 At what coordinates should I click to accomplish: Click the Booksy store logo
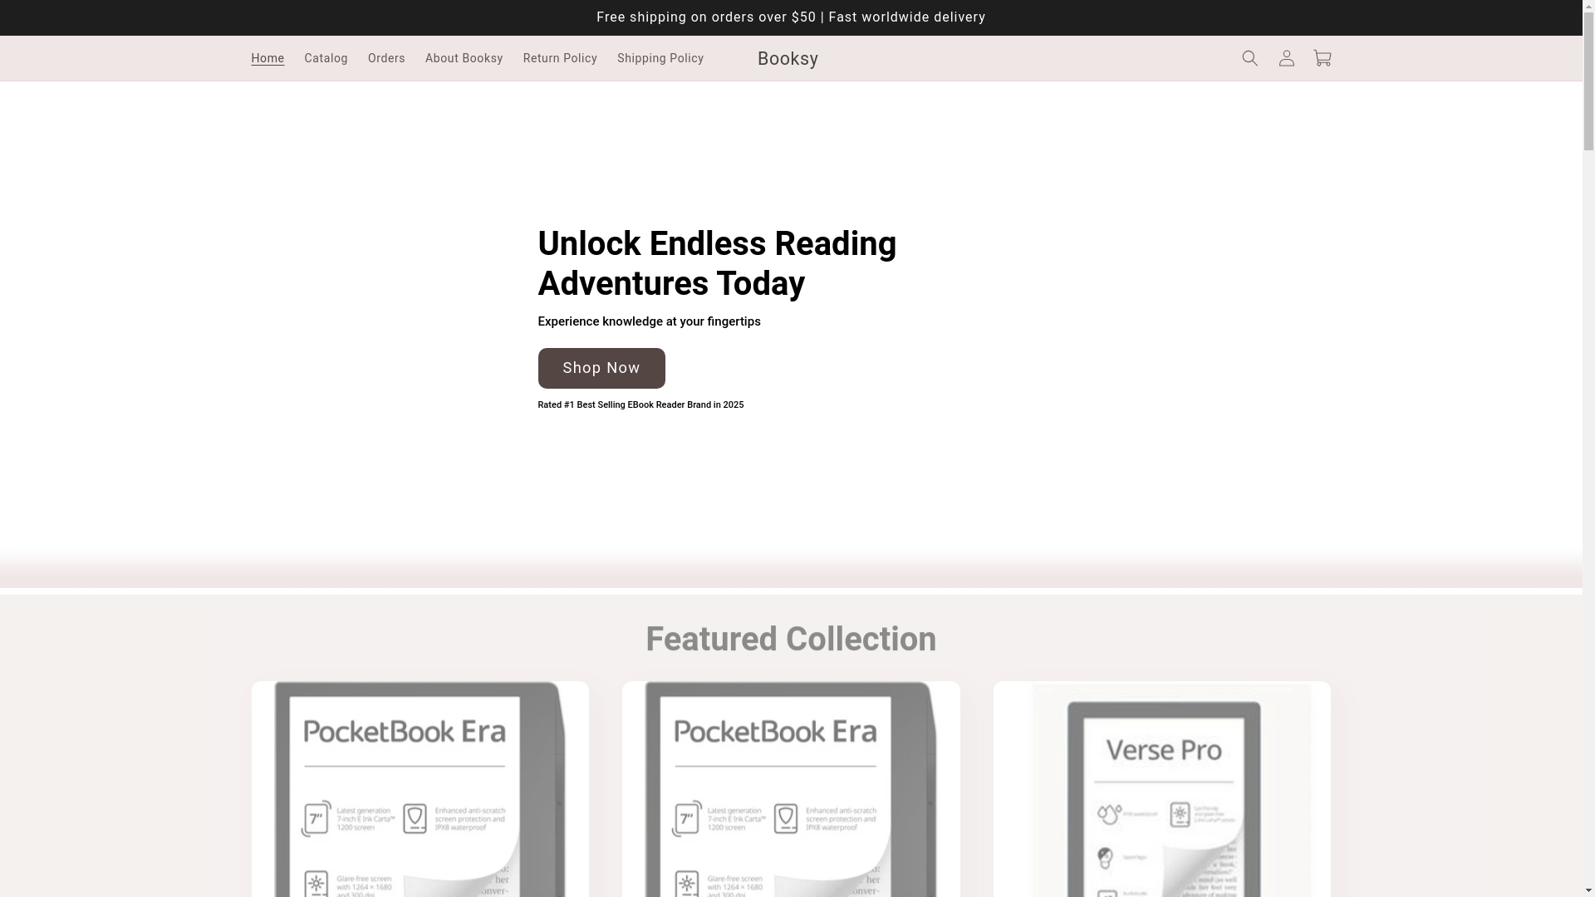[788, 59]
